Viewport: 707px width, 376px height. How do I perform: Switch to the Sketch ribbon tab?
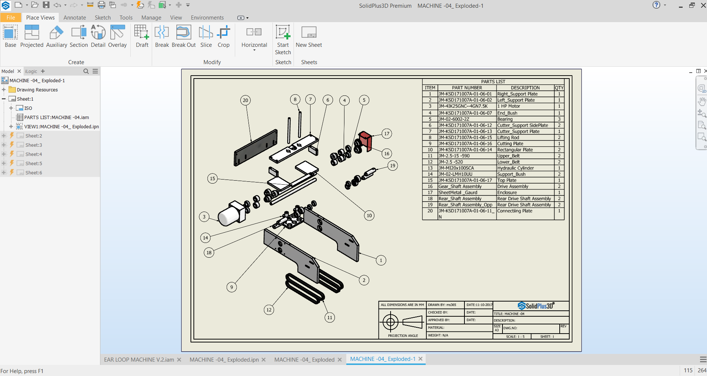tap(103, 17)
